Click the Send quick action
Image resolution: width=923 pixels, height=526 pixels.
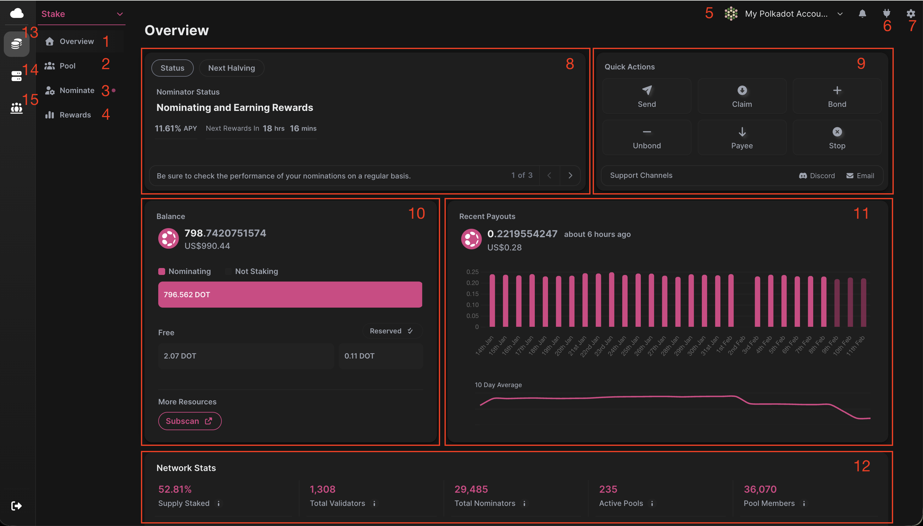pyautogui.click(x=647, y=96)
